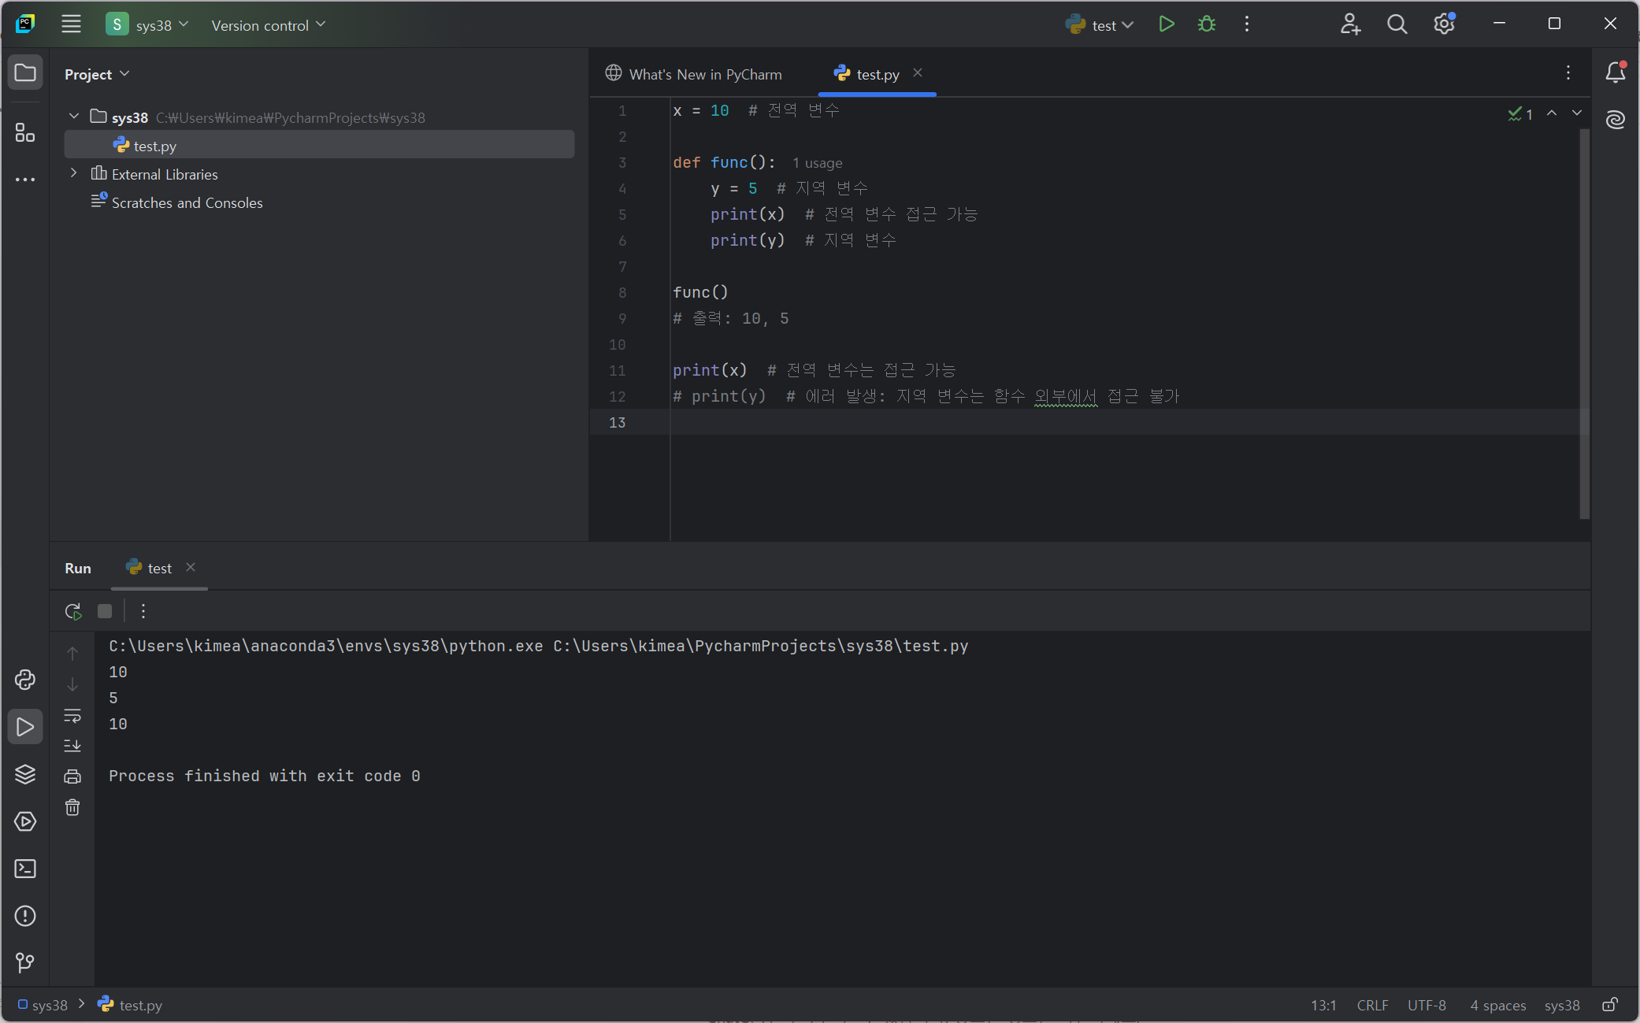Image resolution: width=1640 pixels, height=1023 pixels.
Task: Click the editor vertical scrollbar
Action: [x=1584, y=323]
